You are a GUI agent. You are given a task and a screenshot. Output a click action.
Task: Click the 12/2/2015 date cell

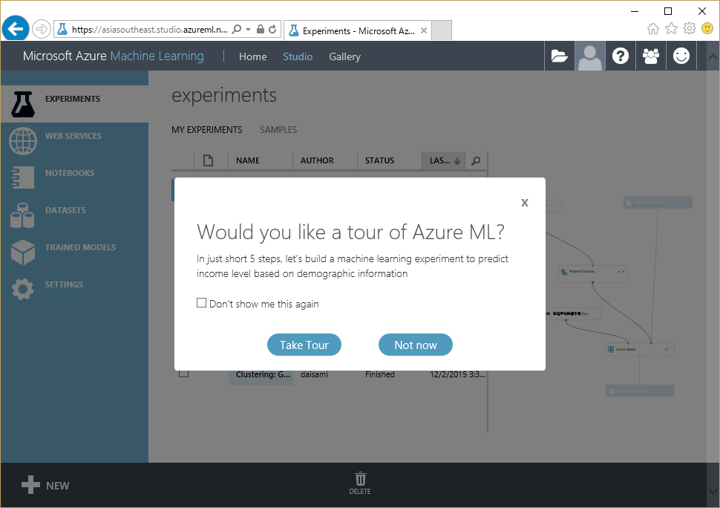(x=458, y=374)
